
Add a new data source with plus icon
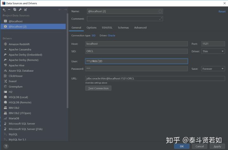(x=4, y=10)
